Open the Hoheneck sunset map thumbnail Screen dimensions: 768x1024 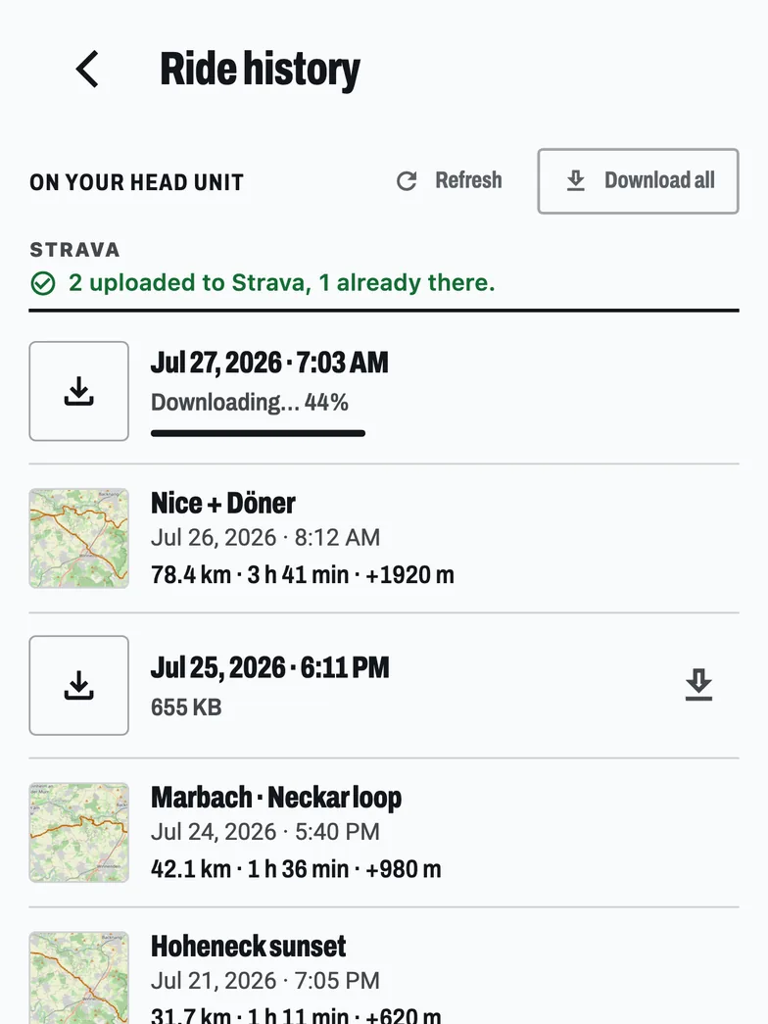coord(79,978)
